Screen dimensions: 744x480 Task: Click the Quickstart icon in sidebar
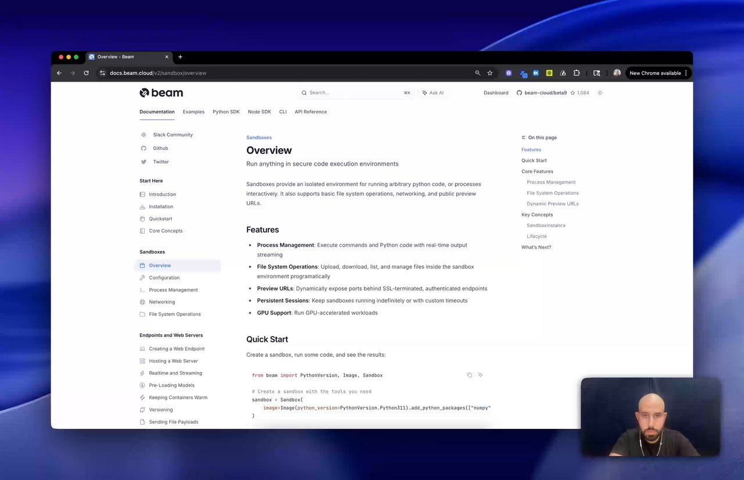click(x=143, y=219)
